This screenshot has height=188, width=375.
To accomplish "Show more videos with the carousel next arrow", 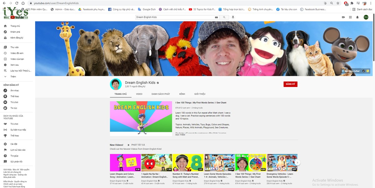I will tap(297, 163).
